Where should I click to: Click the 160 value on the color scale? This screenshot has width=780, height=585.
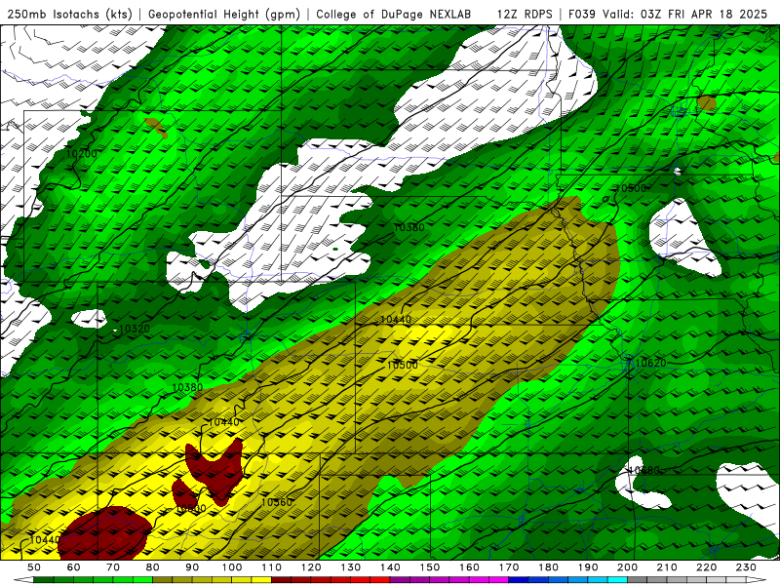coord(469,567)
